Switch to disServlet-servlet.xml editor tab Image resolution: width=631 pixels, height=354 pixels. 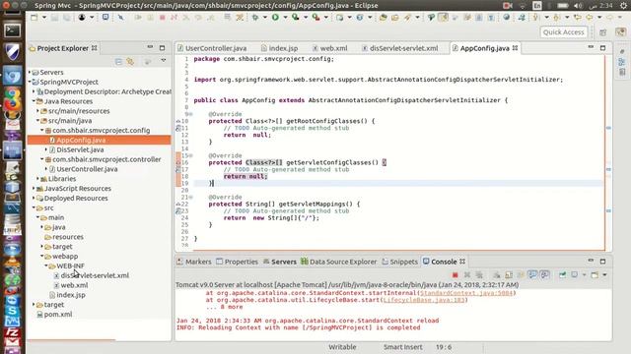[x=400, y=48]
